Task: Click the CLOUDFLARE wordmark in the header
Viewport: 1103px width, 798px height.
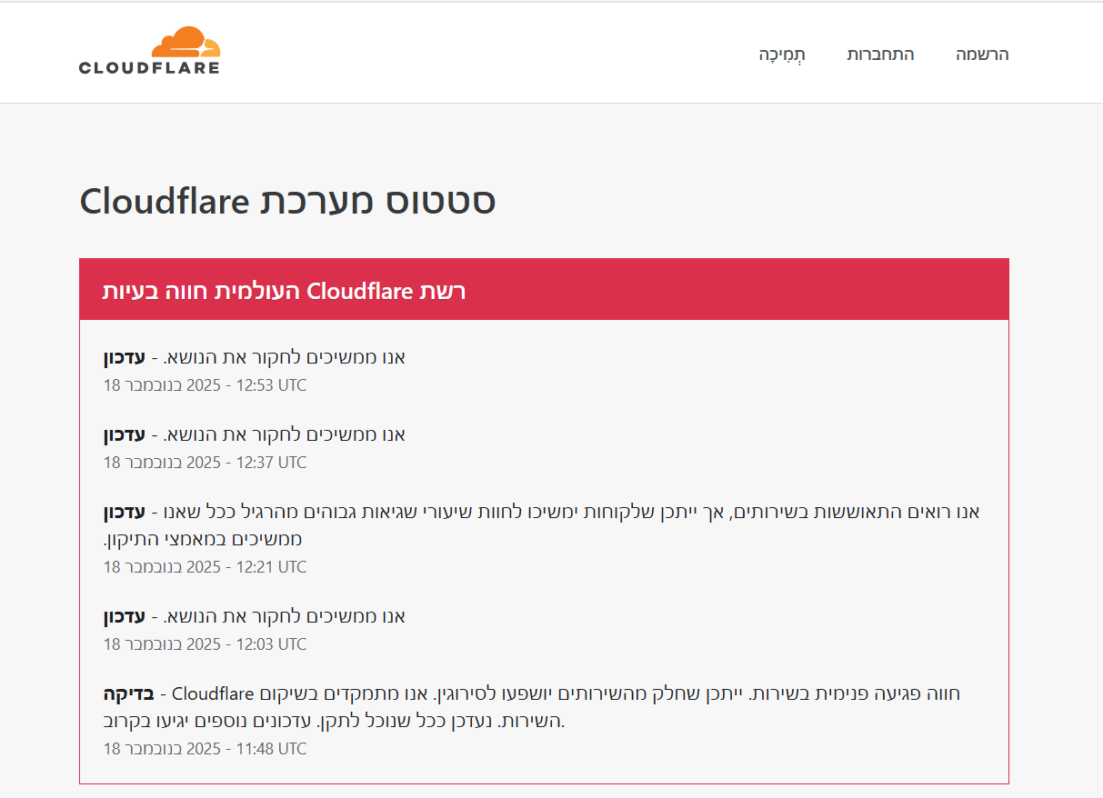Action: (150, 66)
